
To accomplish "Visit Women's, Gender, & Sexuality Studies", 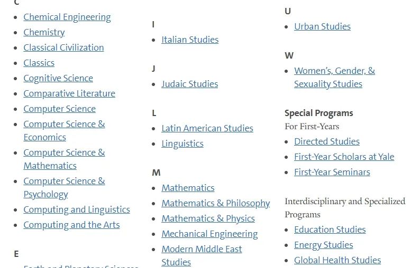I will pyautogui.click(x=334, y=78).
